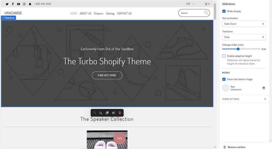Expand the Theme Settings section

(x=244, y=99)
